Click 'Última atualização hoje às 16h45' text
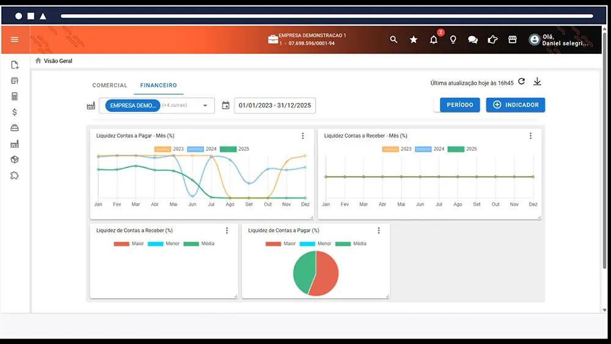 tap(472, 83)
